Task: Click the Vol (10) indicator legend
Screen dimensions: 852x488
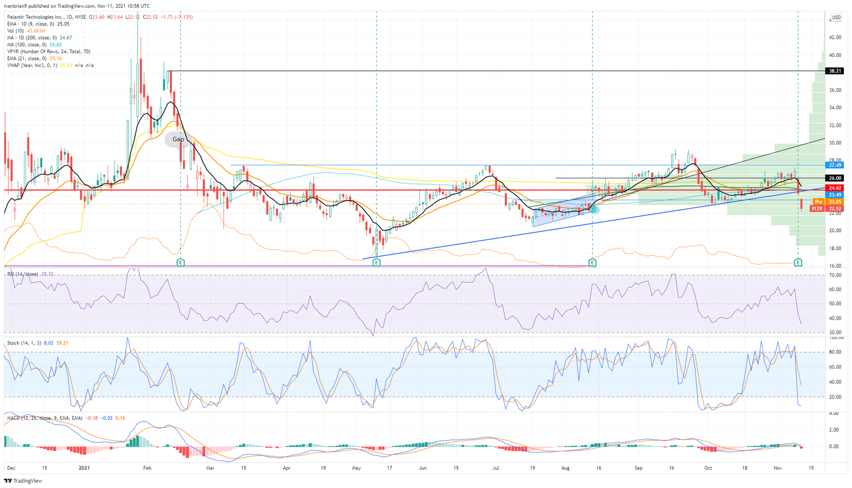Action: 16,31
